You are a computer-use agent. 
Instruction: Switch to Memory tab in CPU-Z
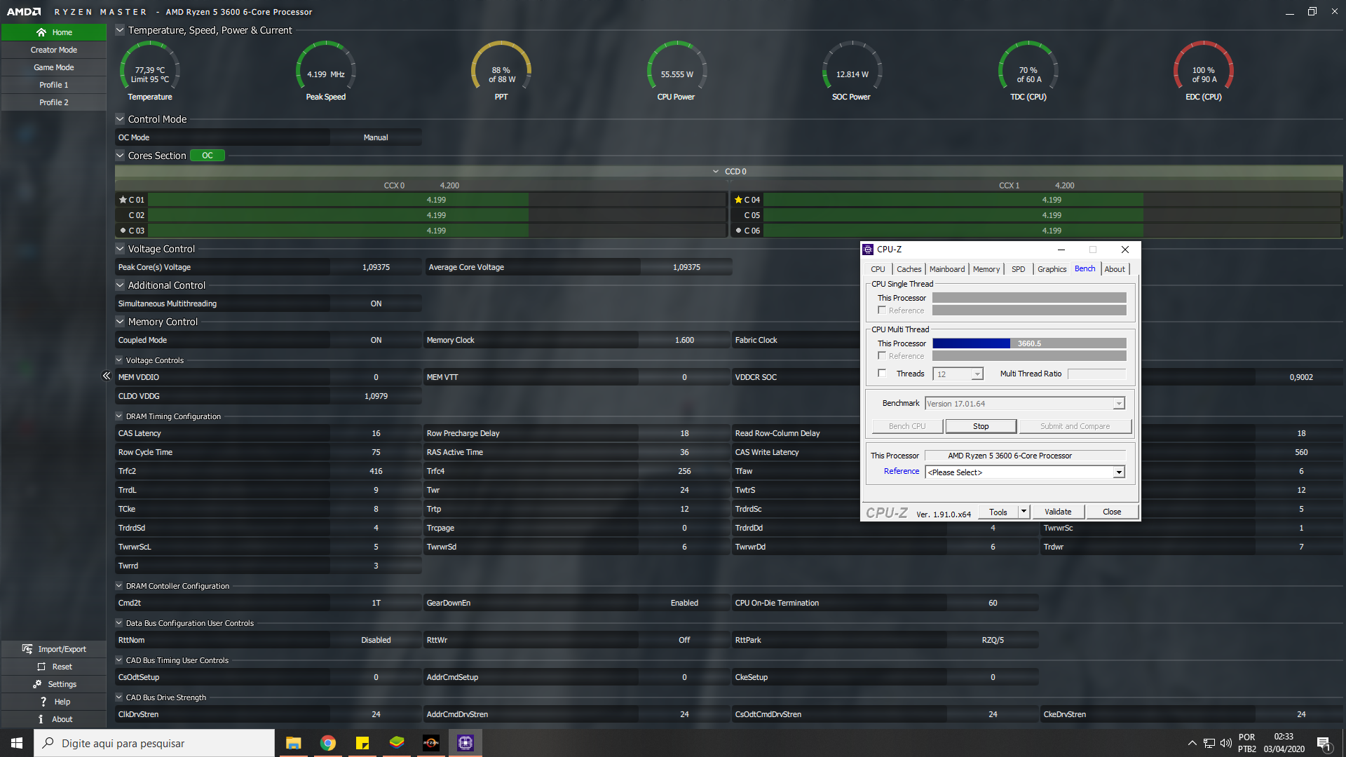coord(986,269)
